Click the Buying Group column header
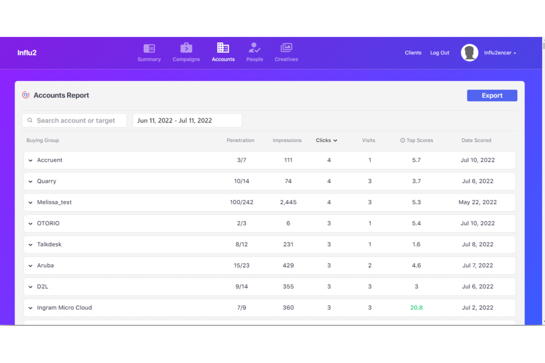The width and height of the screenshot is (545, 363). click(43, 140)
